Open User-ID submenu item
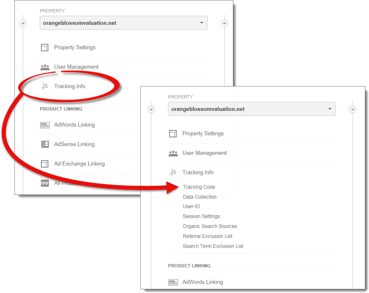The image size is (369, 293). tap(191, 207)
